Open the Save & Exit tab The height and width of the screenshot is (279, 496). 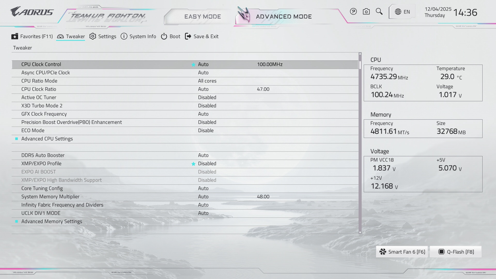pyautogui.click(x=202, y=36)
